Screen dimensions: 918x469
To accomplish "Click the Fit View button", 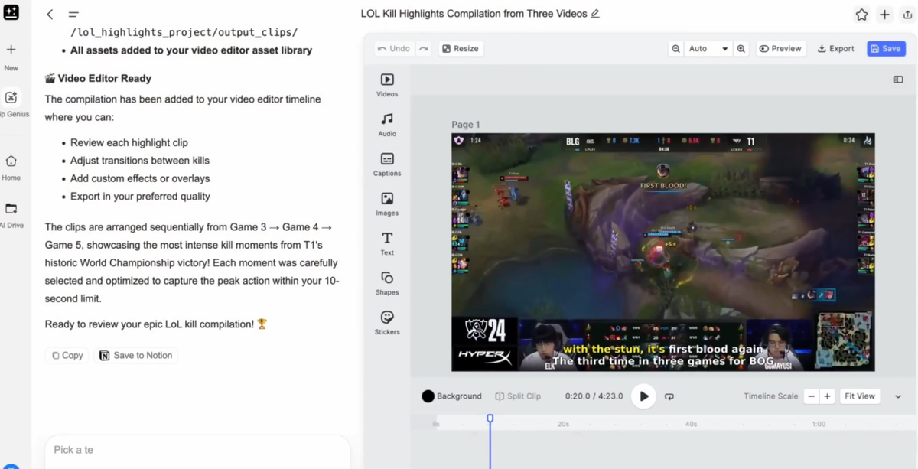I will coord(860,396).
